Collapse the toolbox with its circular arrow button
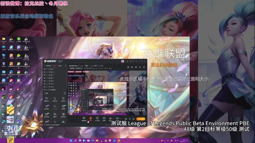Viewport: 255px width, 143px height. coord(65,93)
